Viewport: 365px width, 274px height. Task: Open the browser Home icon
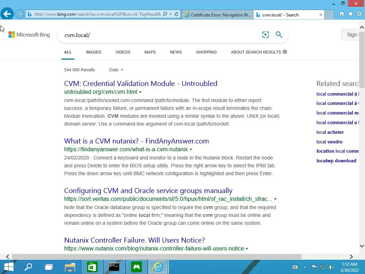coord(341,14)
